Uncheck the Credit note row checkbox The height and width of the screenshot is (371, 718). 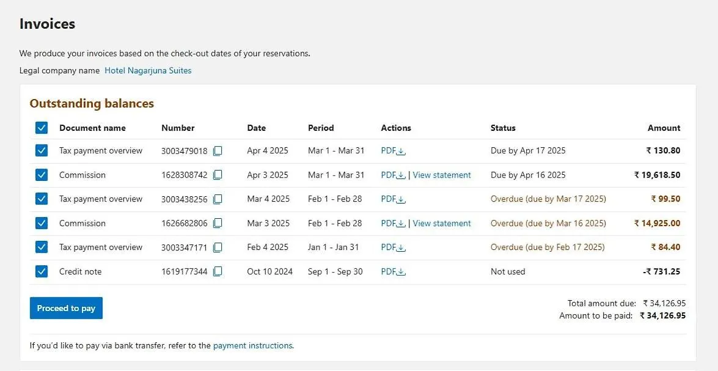(x=41, y=271)
